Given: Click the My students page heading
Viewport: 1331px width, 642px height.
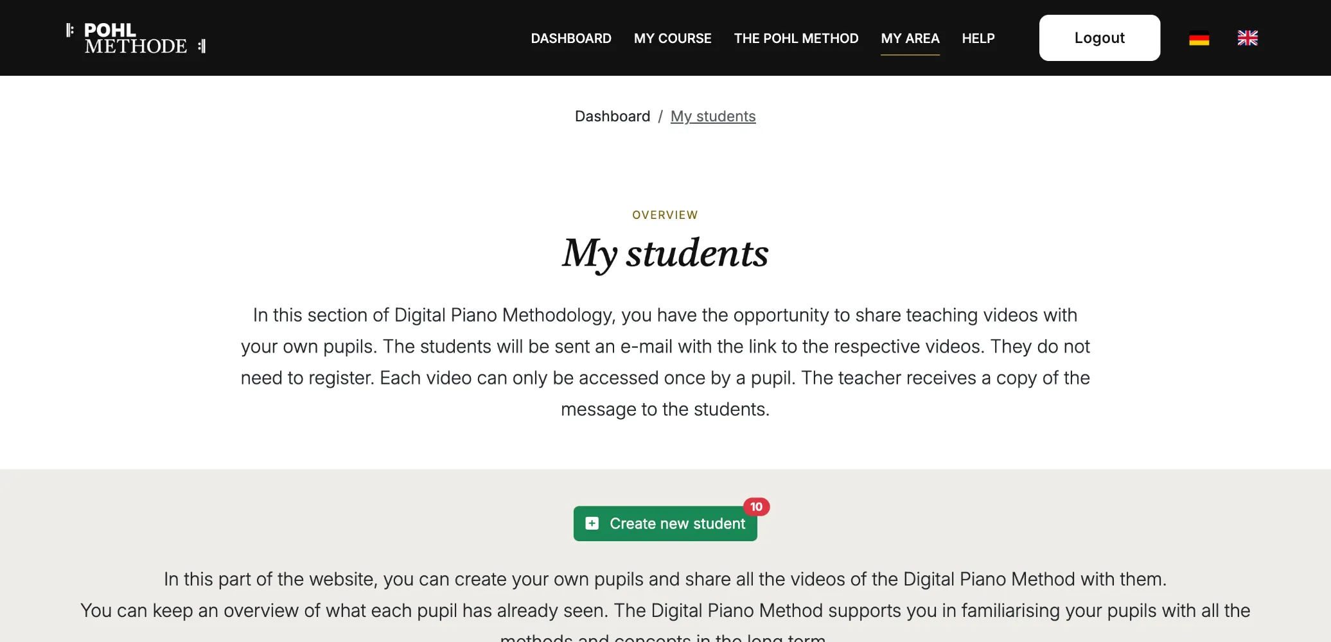Looking at the screenshot, I should click(665, 254).
